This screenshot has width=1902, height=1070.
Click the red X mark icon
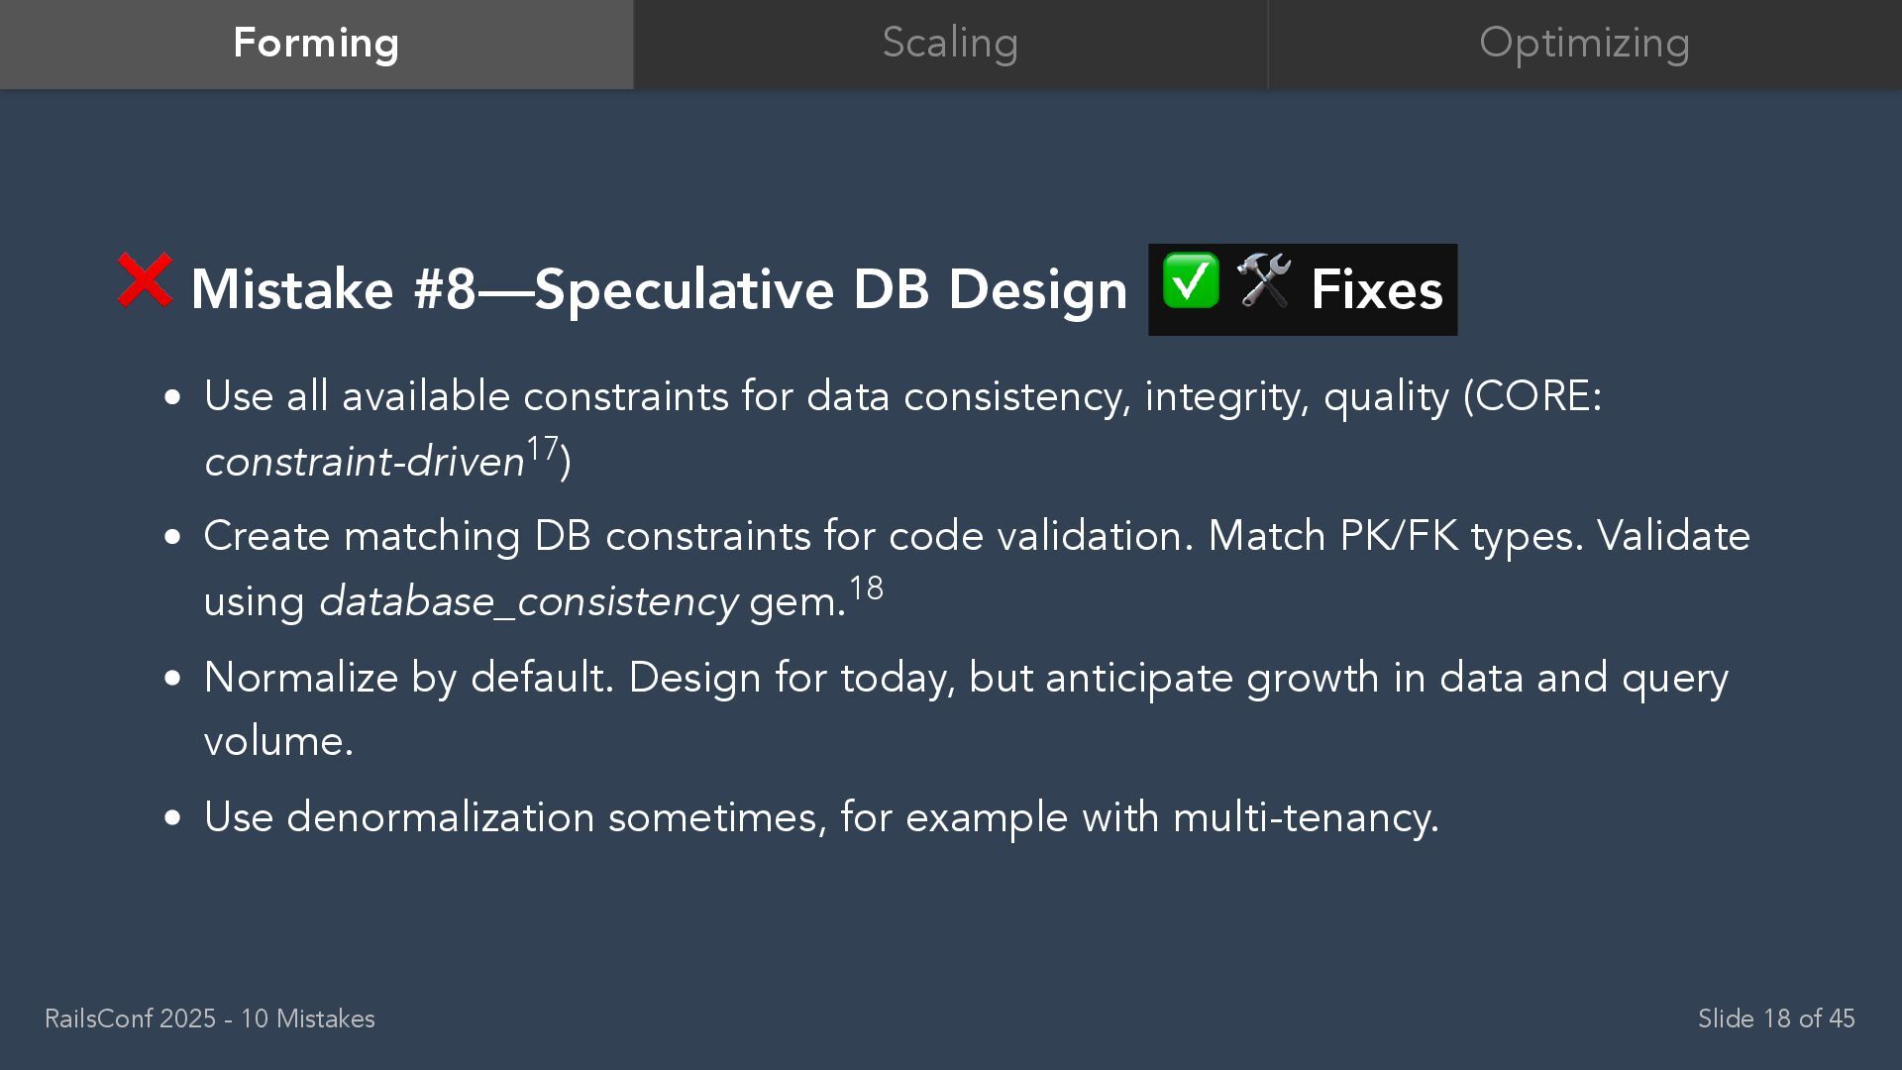[145, 280]
